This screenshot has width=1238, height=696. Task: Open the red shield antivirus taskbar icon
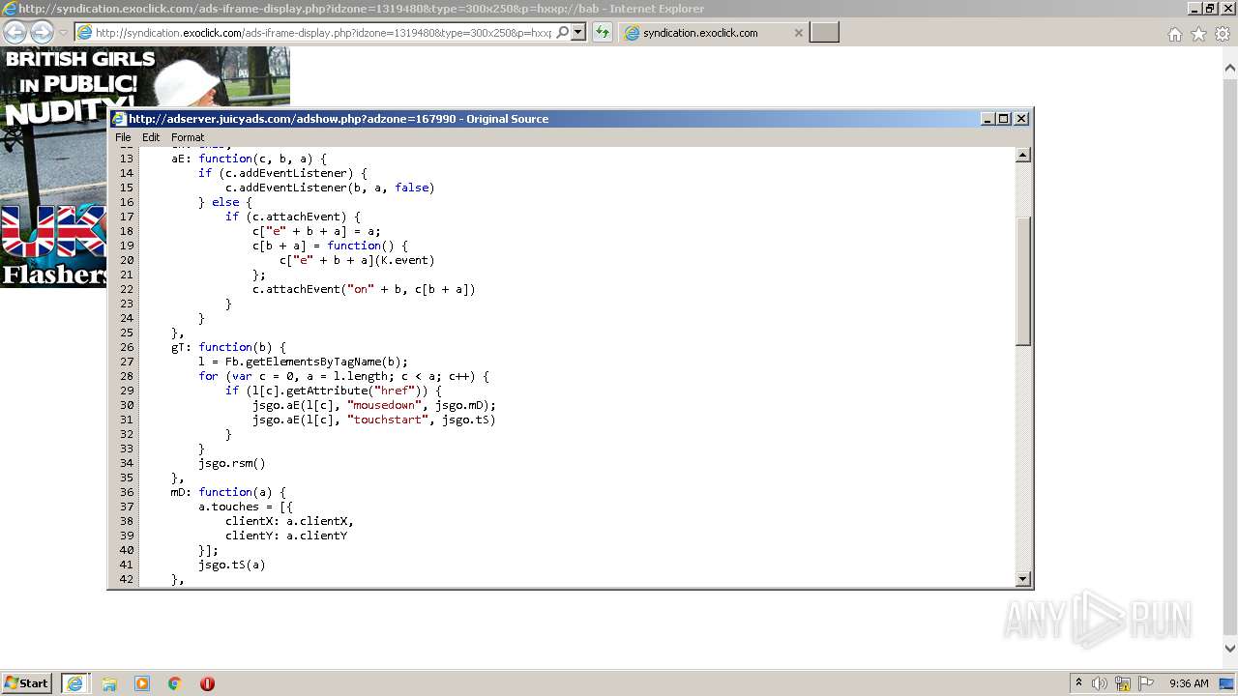point(207,683)
